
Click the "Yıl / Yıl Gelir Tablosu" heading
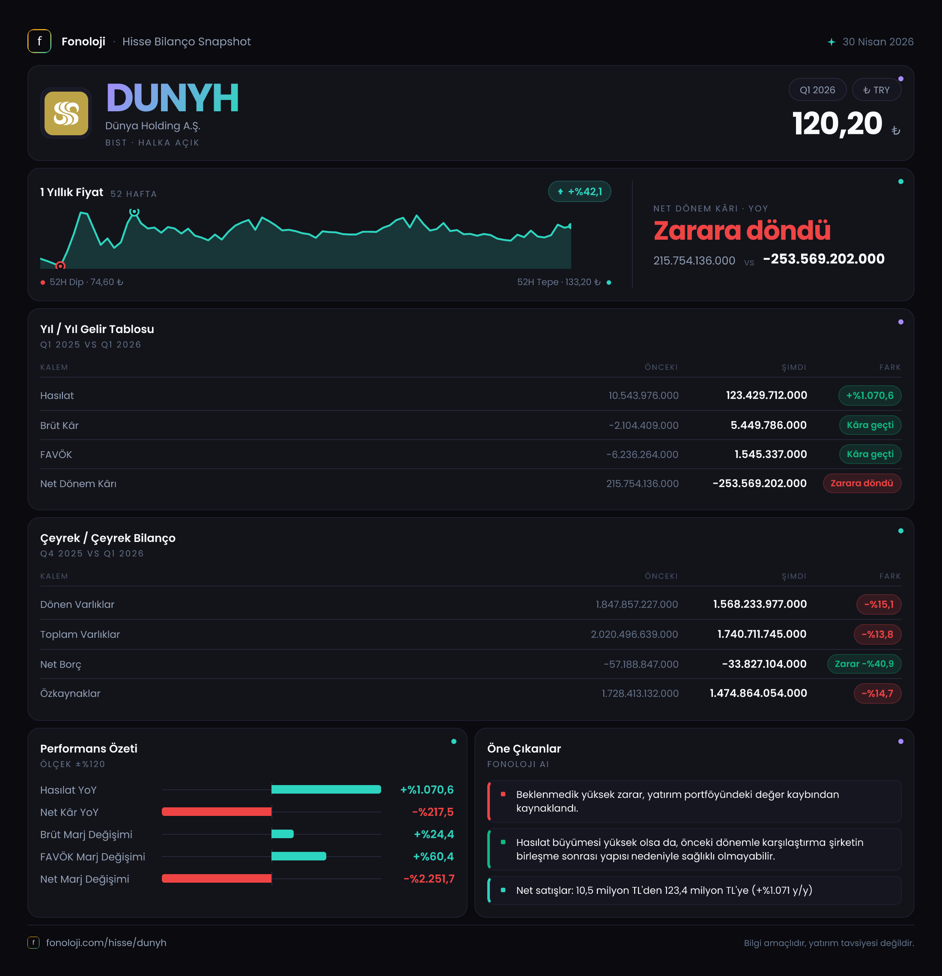click(97, 329)
